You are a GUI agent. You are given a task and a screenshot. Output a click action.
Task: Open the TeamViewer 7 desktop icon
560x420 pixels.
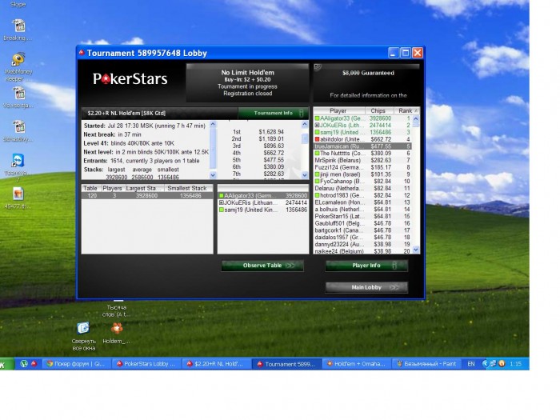coord(18,161)
